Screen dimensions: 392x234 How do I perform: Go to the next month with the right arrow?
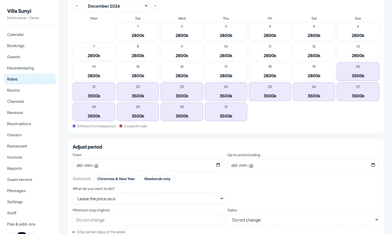155,6
